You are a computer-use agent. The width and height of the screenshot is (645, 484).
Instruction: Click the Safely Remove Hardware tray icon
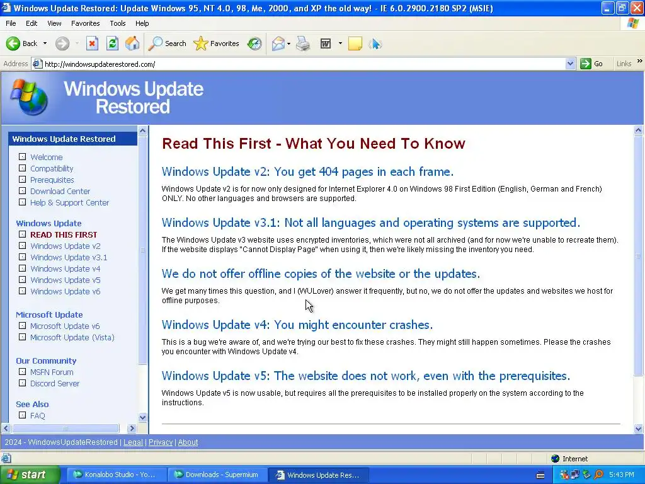(x=586, y=475)
